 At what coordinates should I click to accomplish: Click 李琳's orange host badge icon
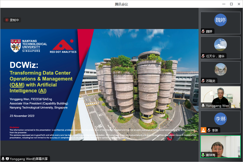(x=204, y=130)
